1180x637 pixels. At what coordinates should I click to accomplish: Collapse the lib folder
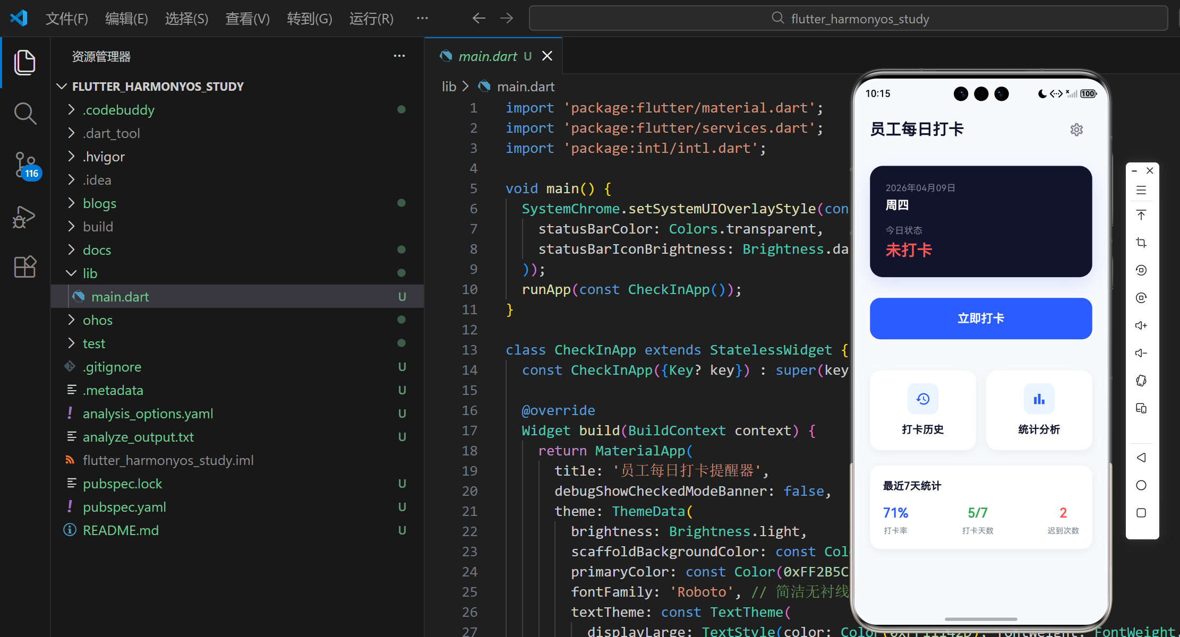72,273
